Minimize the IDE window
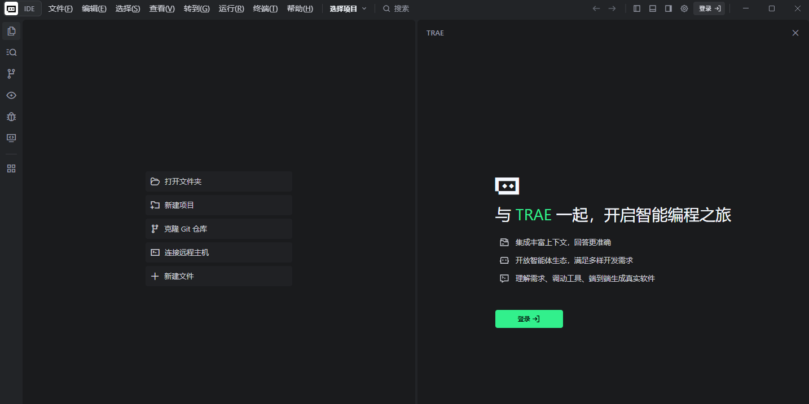The width and height of the screenshot is (809, 404). click(746, 8)
